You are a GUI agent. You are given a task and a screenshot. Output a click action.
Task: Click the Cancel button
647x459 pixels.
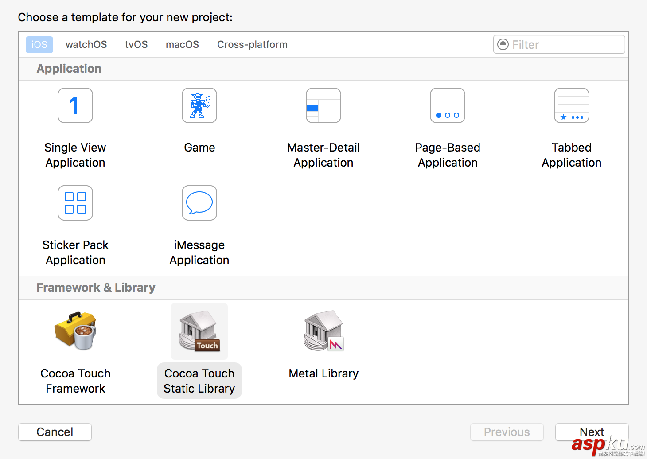tap(55, 432)
